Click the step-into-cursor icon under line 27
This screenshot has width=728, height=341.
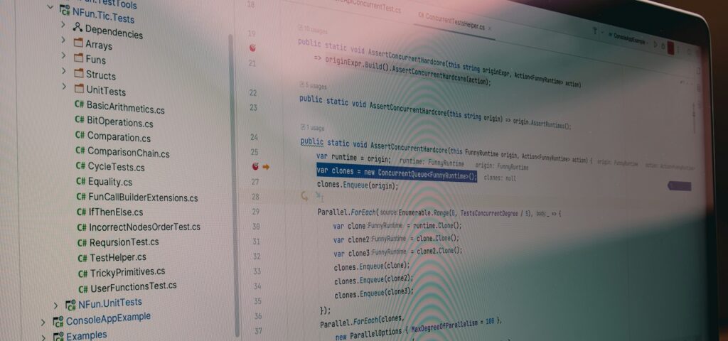[x=304, y=196]
